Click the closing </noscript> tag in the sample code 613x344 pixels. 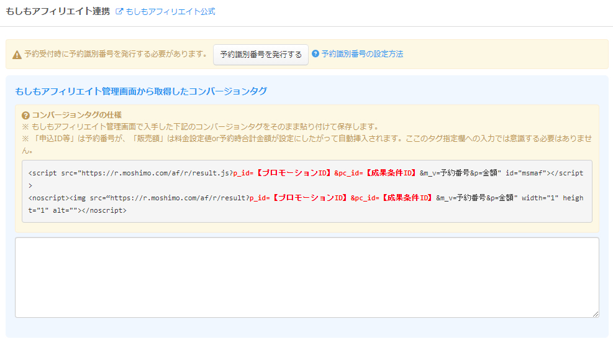click(x=105, y=210)
